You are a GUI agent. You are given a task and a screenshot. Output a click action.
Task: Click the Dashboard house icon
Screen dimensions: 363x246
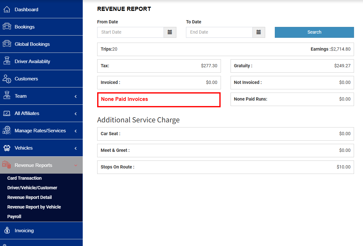point(7,10)
